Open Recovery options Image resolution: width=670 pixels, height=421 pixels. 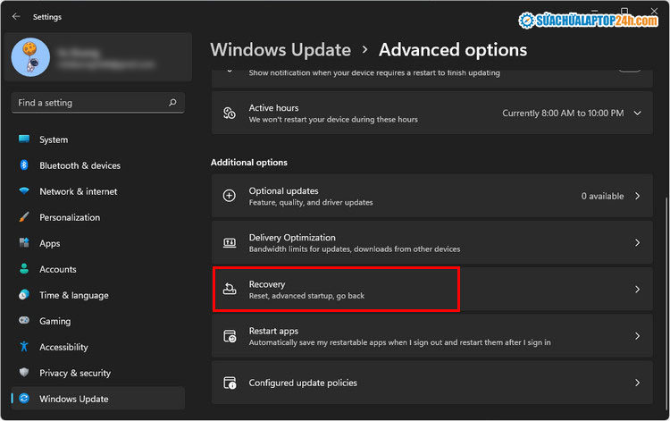(x=432, y=290)
